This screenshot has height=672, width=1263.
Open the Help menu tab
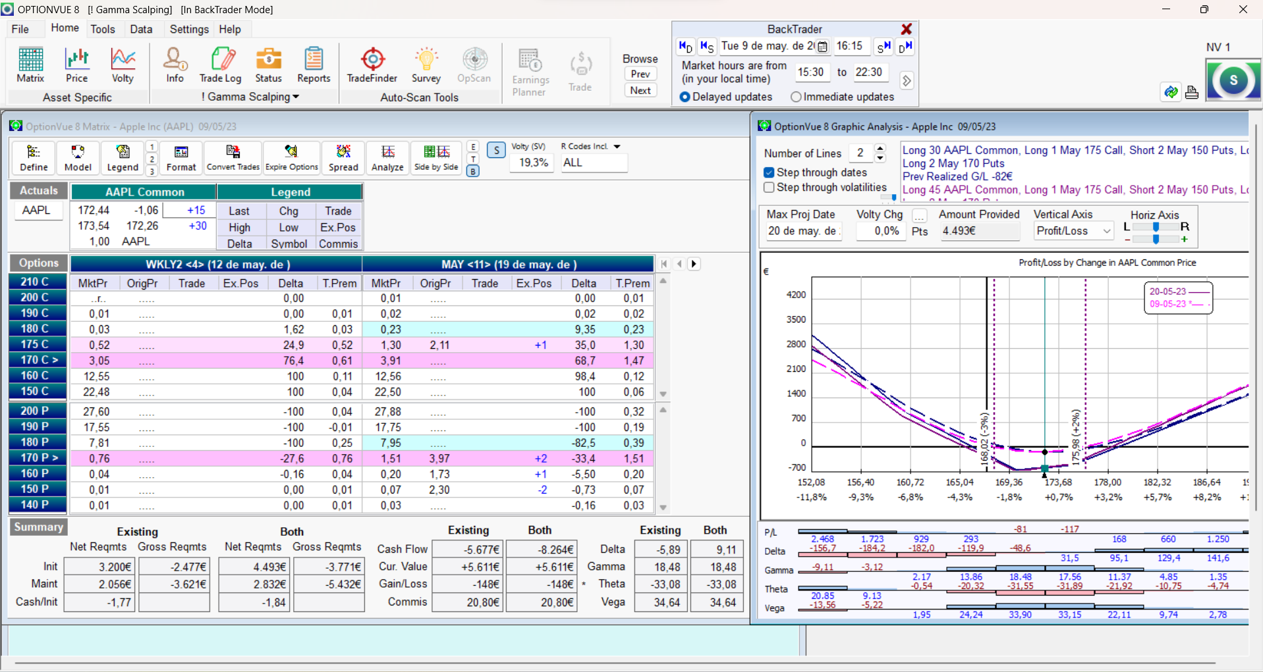coord(230,29)
